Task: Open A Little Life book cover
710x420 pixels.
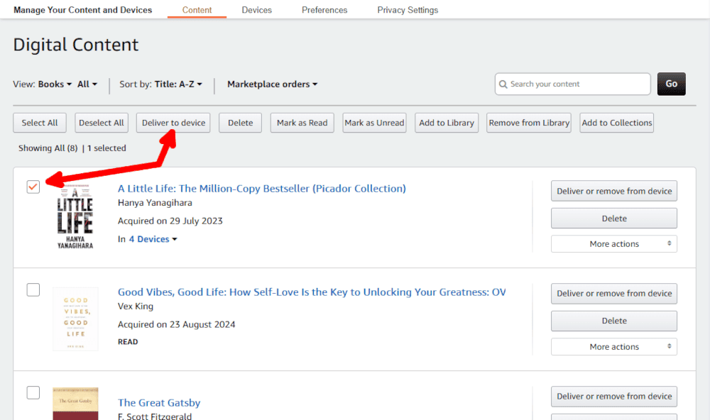Action: coord(75,216)
